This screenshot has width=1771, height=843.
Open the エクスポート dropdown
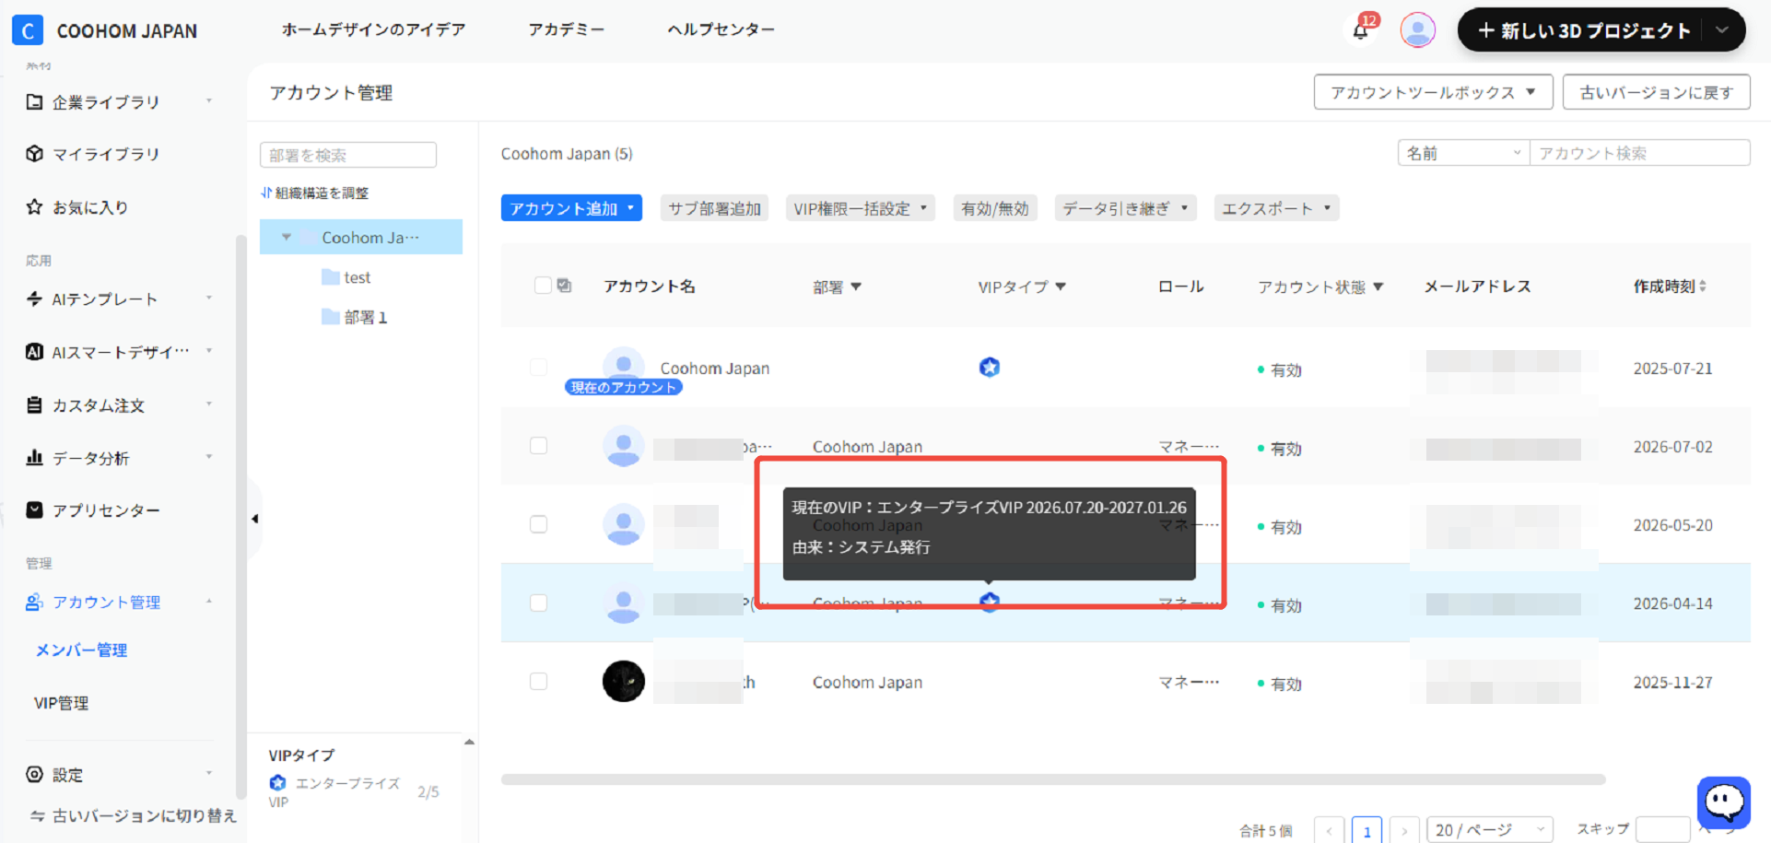click(x=1276, y=208)
